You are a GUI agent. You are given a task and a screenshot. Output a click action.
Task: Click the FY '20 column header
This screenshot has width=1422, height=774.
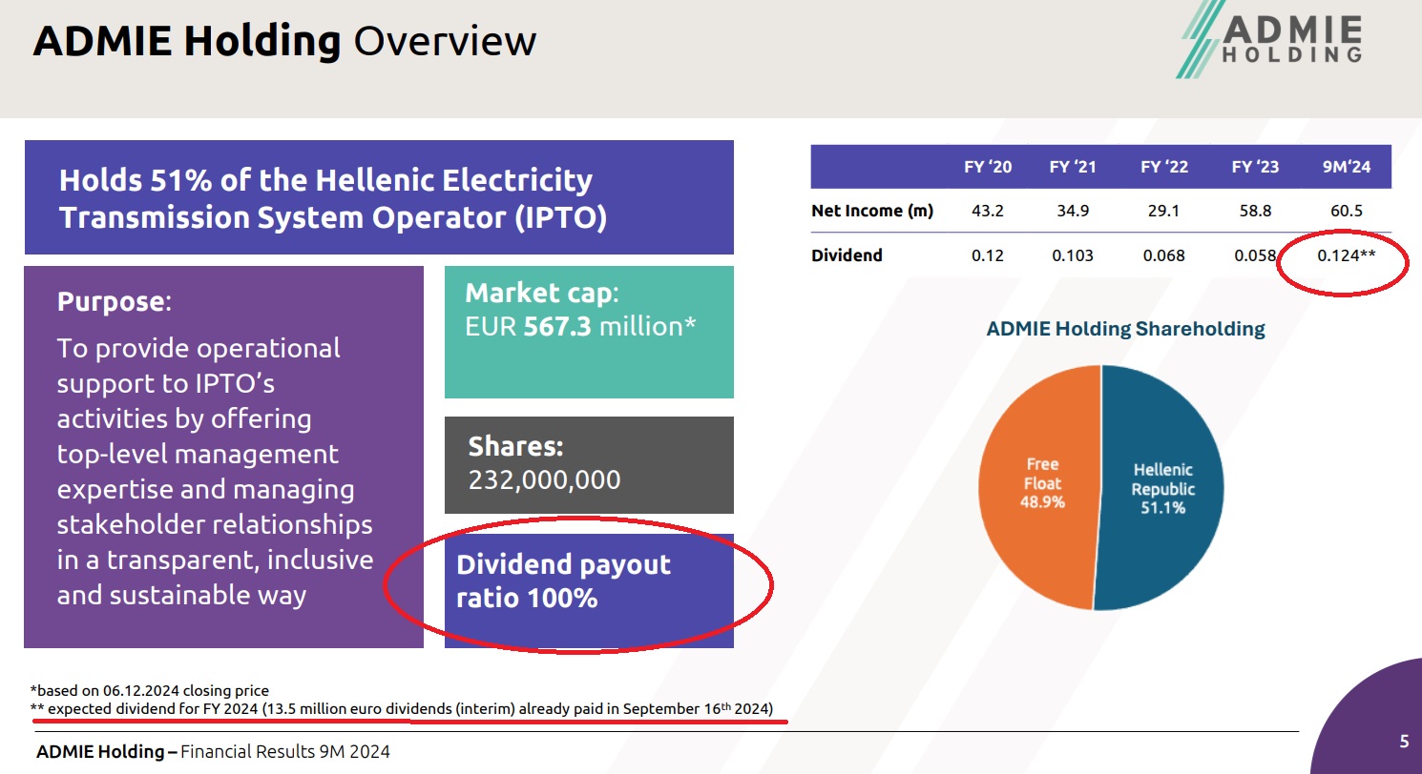[x=988, y=167]
